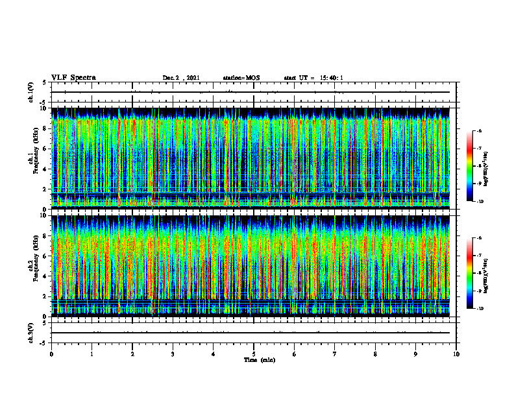This screenshot has width=514, height=397.
Task: Click the "4" tick on the time axis
Action: 214,354
